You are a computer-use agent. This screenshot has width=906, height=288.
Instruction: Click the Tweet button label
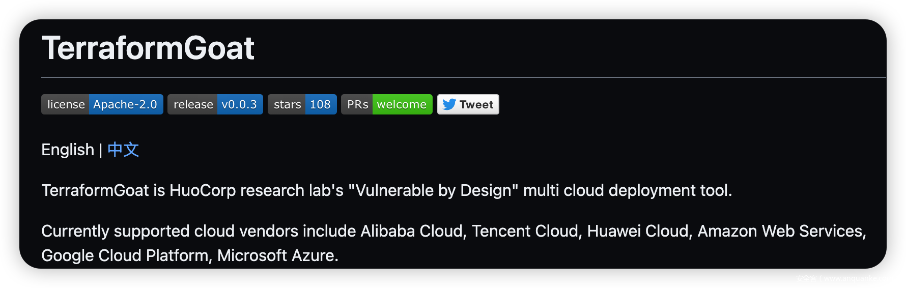click(476, 104)
